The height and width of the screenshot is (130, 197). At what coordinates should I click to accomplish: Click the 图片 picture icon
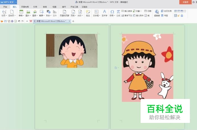28,12
